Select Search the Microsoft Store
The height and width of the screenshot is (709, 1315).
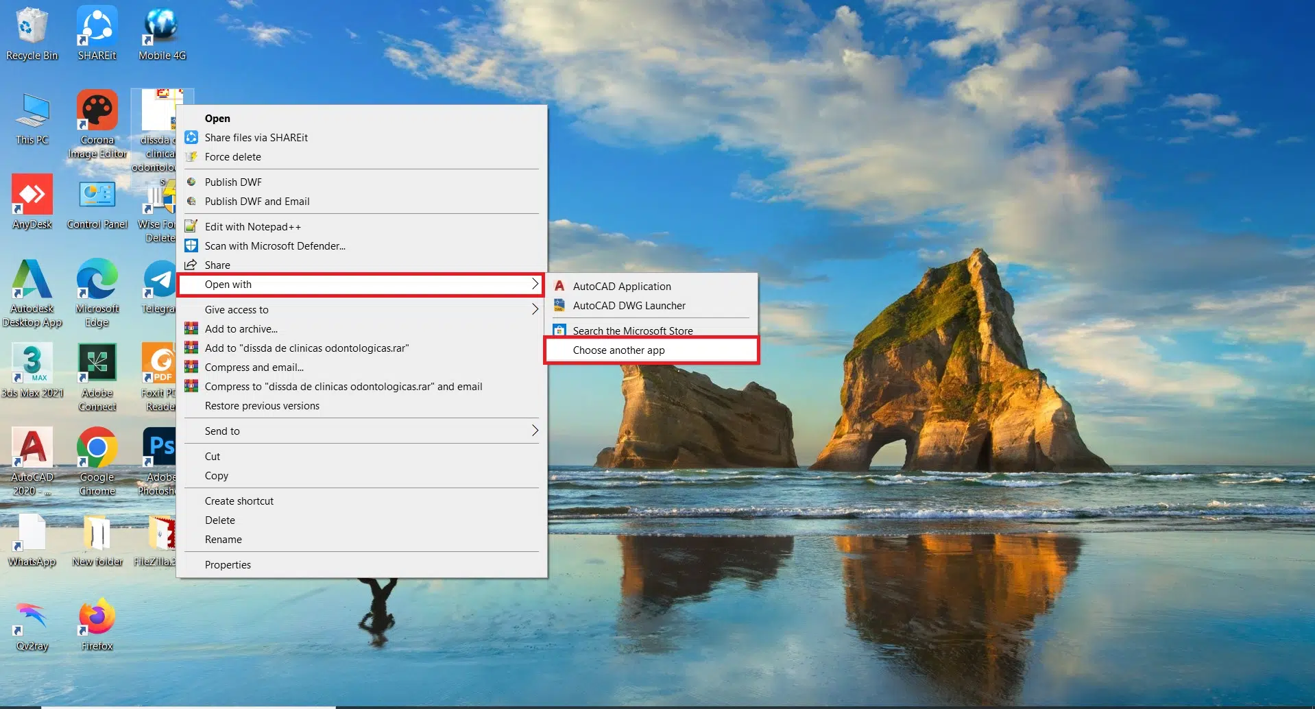tap(632, 331)
